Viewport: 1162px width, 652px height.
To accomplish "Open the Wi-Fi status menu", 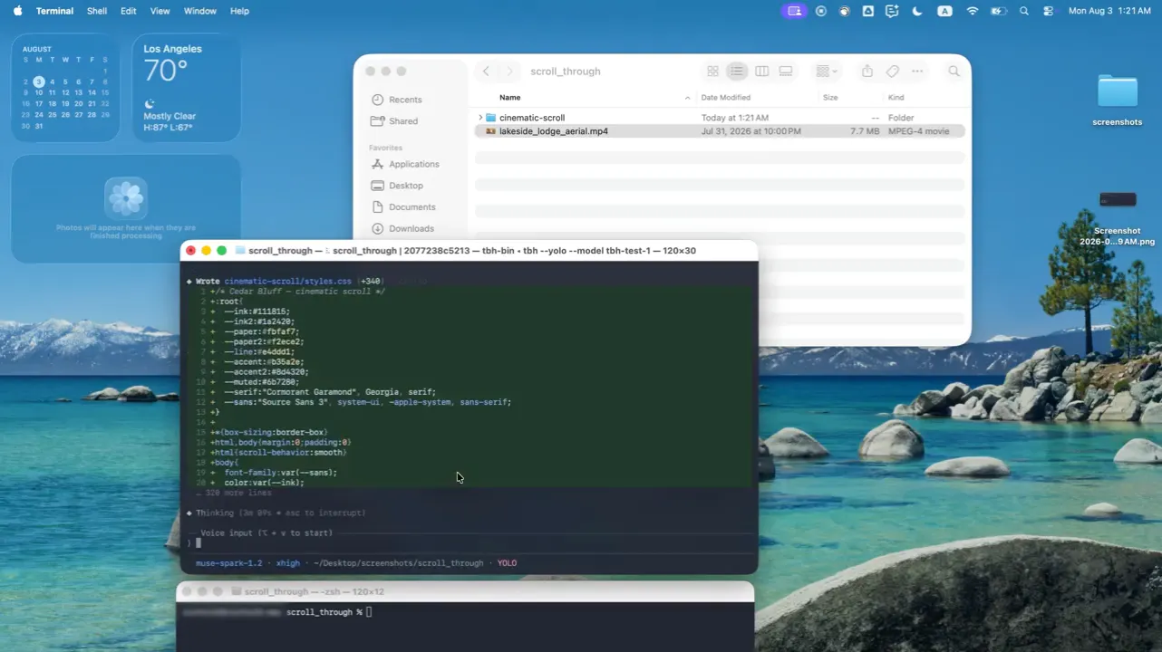I will point(973,11).
